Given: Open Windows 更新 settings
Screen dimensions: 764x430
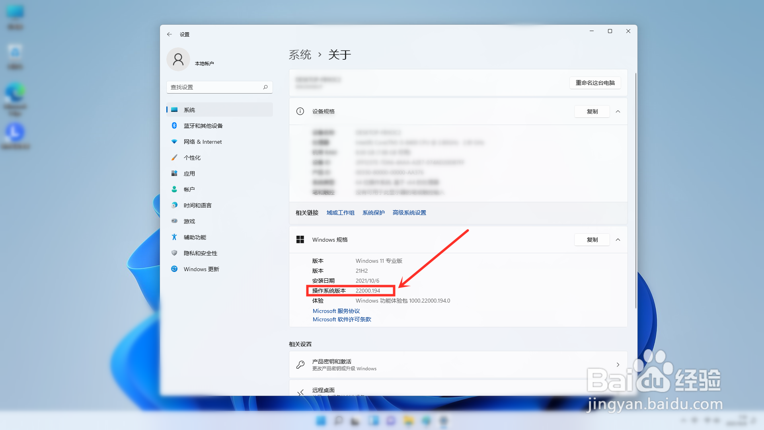Looking at the screenshot, I should click(219, 269).
